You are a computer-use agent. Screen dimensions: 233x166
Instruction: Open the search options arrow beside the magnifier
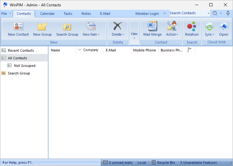click(x=221, y=13)
